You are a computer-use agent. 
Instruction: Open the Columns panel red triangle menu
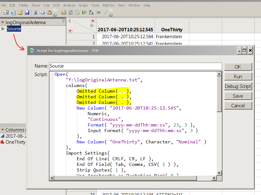pos(3,130)
